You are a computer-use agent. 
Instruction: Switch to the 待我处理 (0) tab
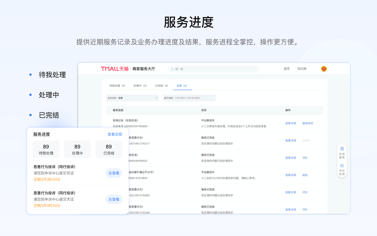tap(117, 86)
